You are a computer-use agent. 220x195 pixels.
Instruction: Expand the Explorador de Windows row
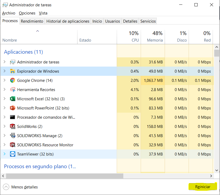pyautogui.click(x=4, y=71)
